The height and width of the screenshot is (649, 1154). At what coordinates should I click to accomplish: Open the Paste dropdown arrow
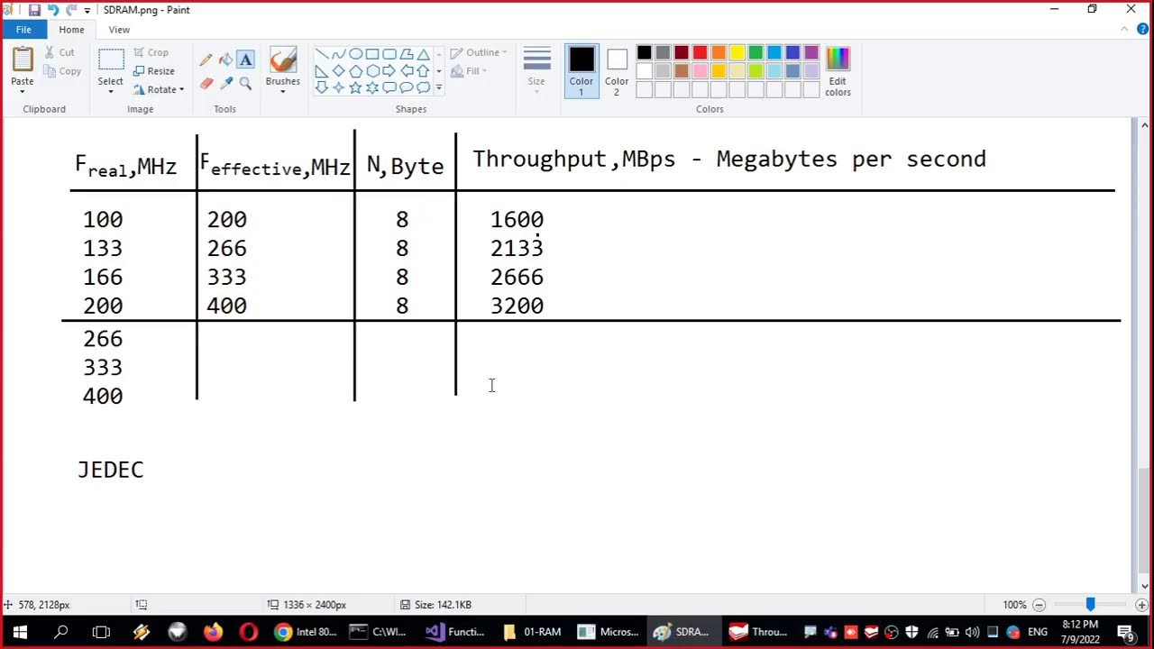pos(23,91)
